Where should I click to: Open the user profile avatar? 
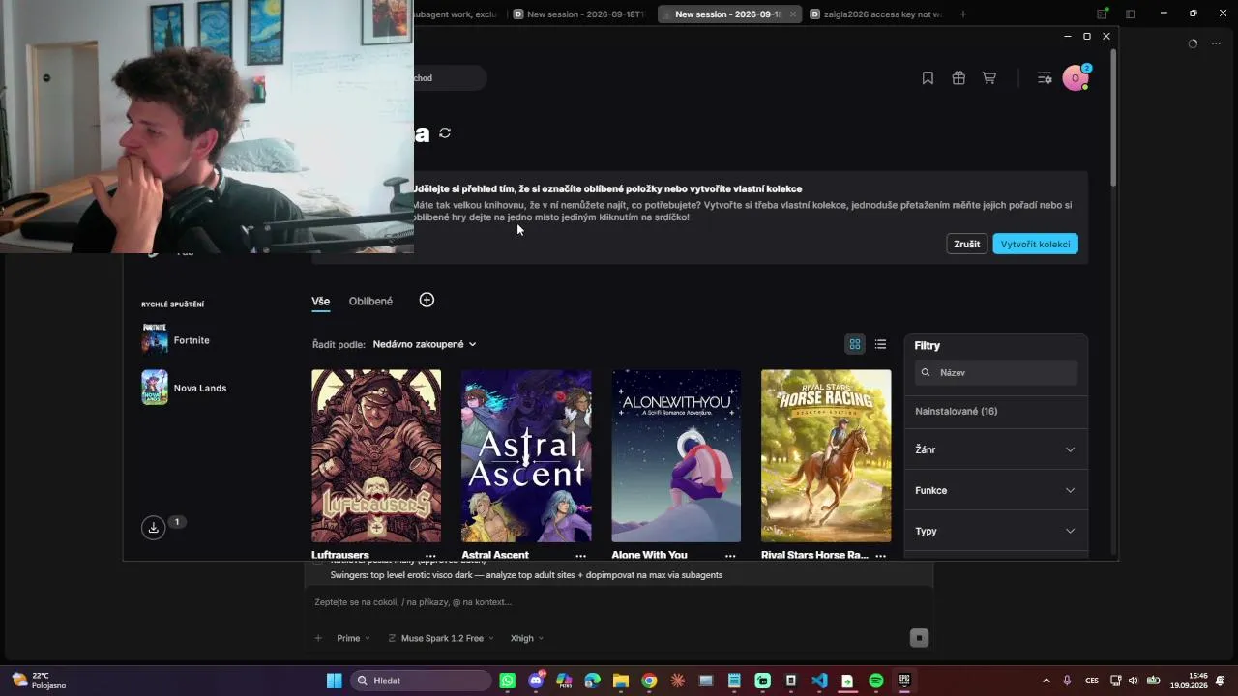(x=1076, y=78)
